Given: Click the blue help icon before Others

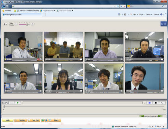Looking at the screenshot, I should (x=46, y=120).
